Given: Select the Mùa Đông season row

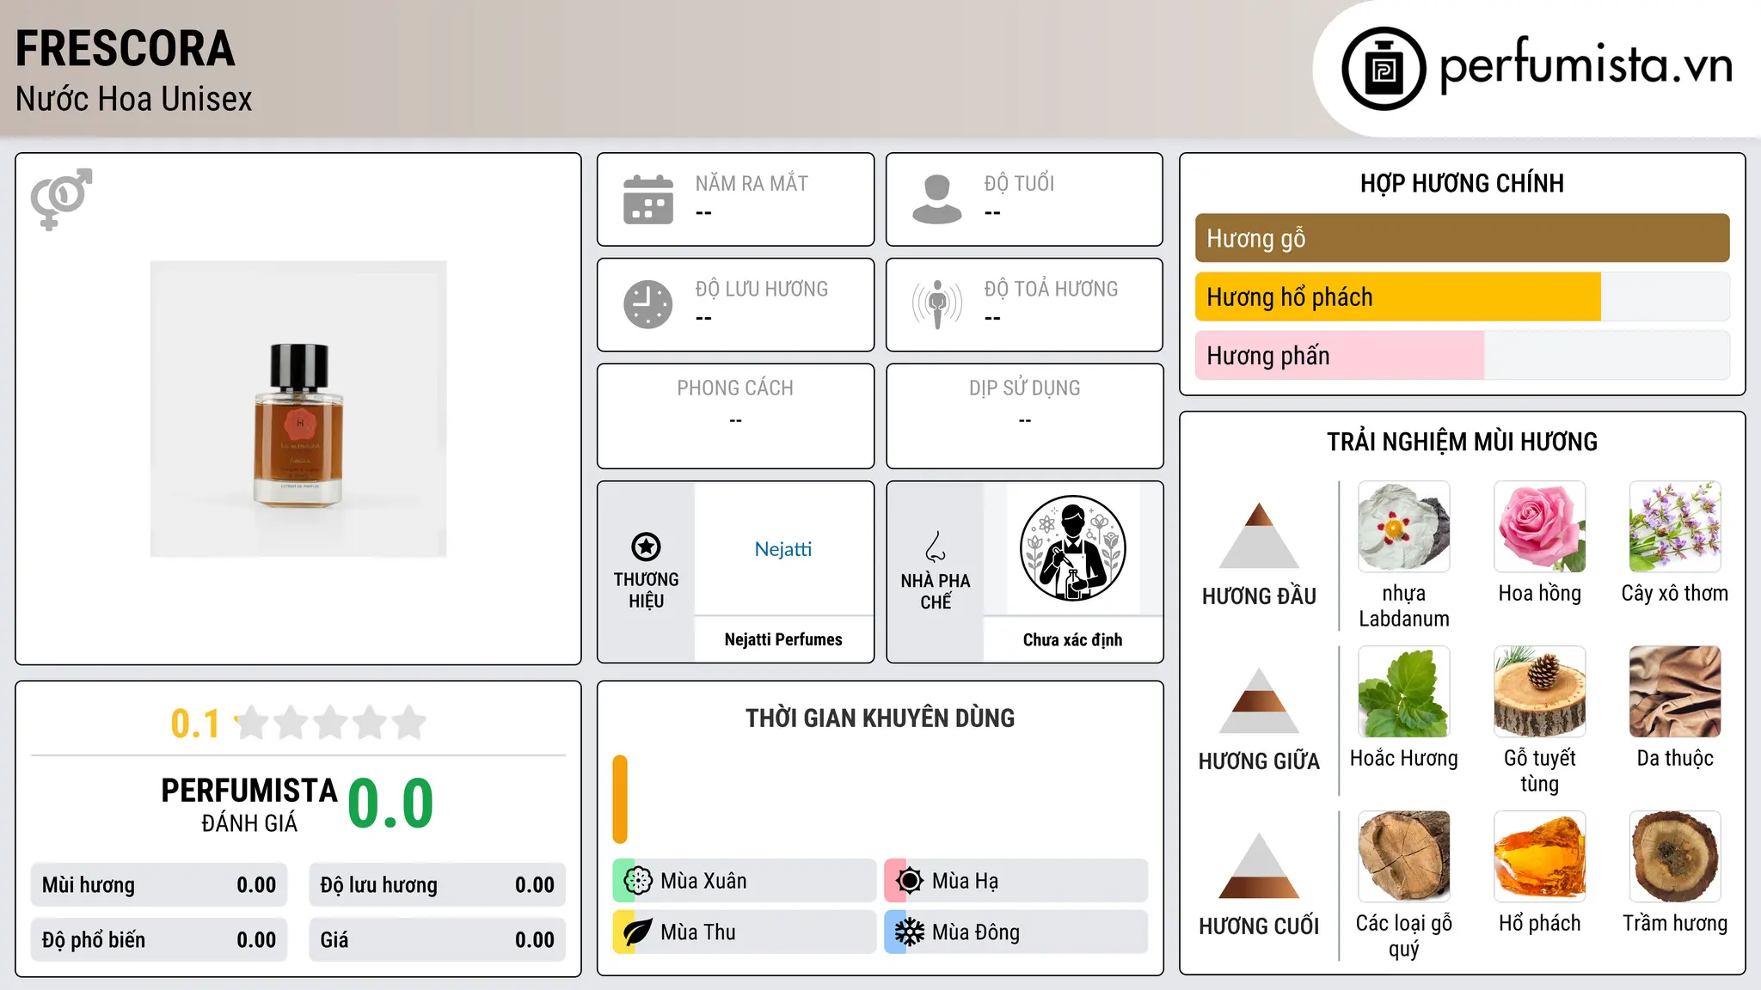Looking at the screenshot, I should click(1016, 932).
